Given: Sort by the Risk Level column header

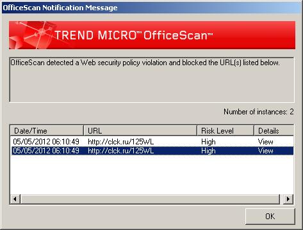Looking at the screenshot, I should coord(225,130).
